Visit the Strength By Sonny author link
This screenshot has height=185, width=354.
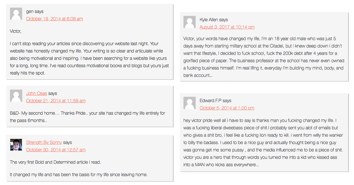pyautogui.click(x=44, y=143)
